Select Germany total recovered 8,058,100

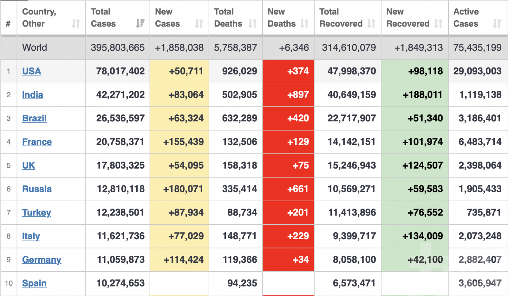(354, 260)
